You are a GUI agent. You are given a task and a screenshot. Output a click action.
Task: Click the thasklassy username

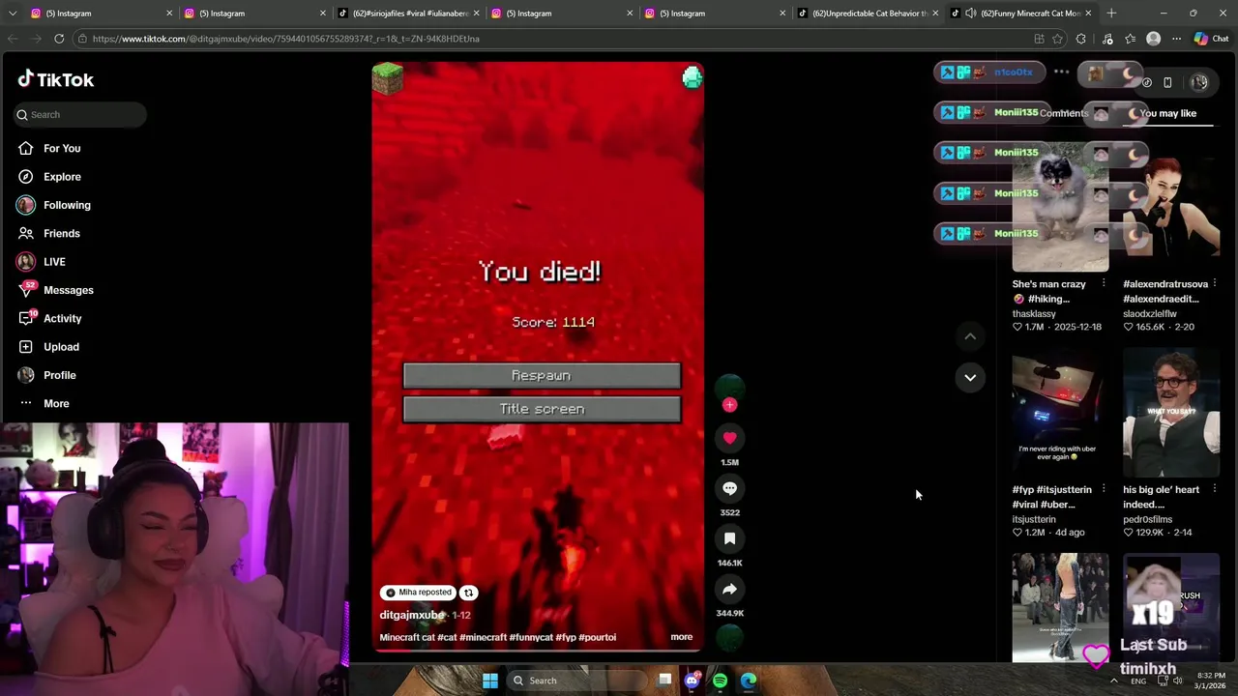coord(1034,314)
